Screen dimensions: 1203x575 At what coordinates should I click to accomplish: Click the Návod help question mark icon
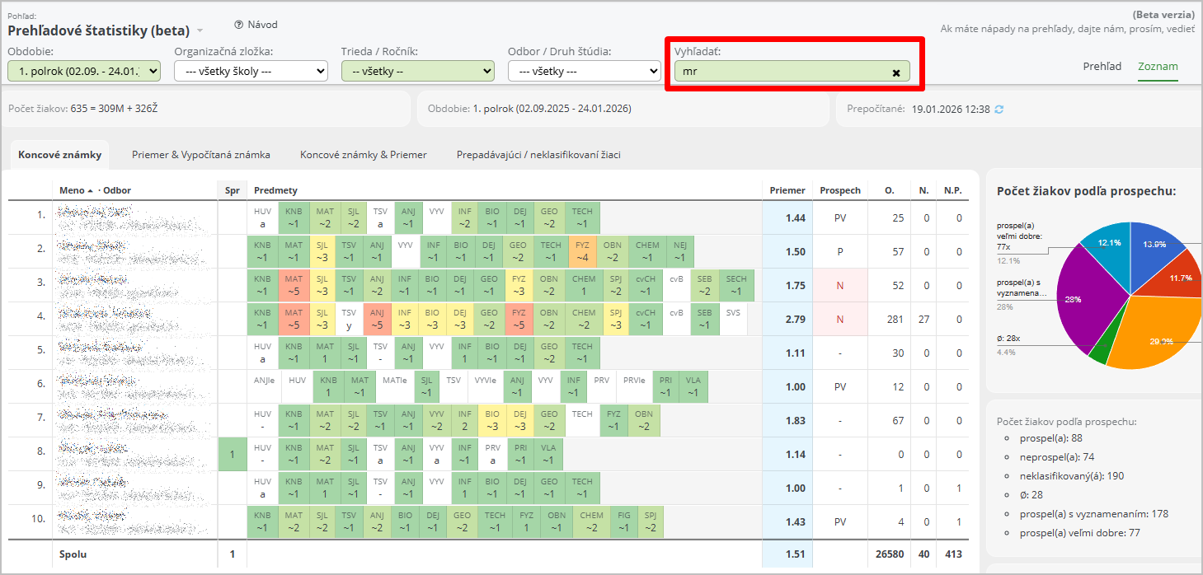click(239, 25)
